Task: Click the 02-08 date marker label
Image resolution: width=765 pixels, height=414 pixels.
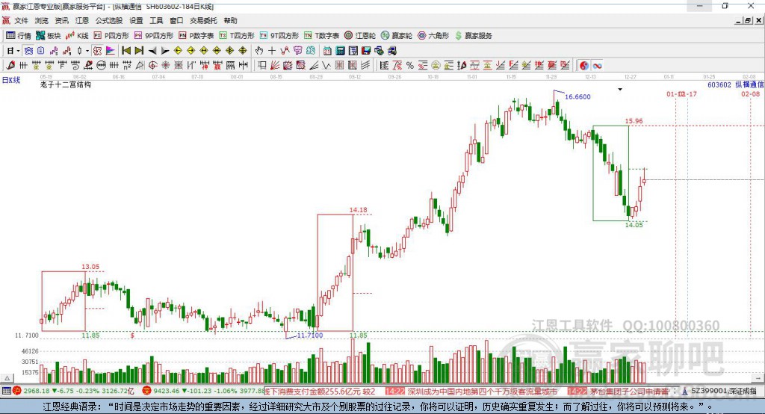Action: pyautogui.click(x=750, y=93)
